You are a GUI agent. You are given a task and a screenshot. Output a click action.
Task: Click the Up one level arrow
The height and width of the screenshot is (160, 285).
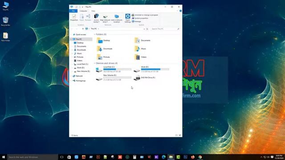tap(83, 29)
